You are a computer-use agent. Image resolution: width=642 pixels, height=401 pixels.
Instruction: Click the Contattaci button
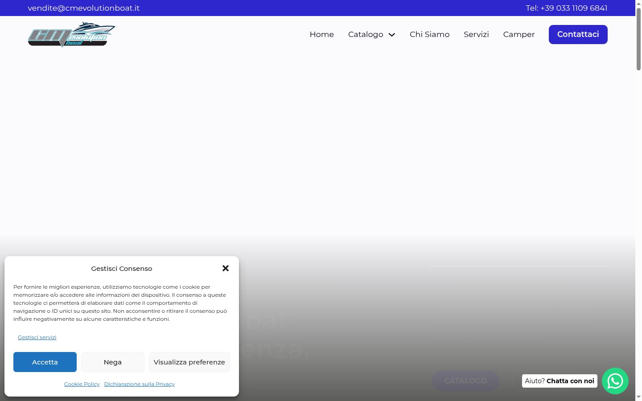point(578,34)
